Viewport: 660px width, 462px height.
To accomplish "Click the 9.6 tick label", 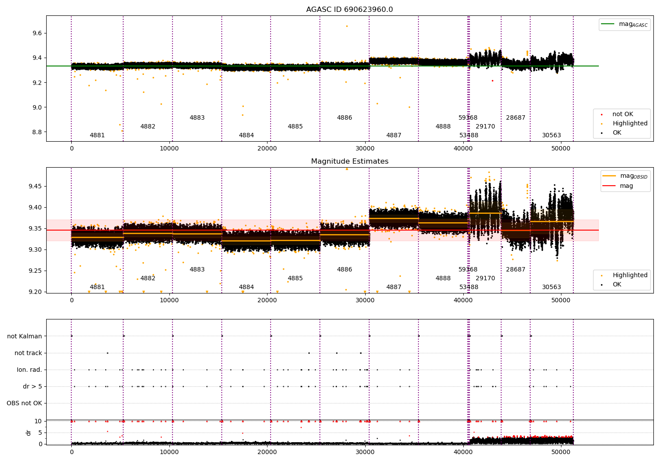I will point(37,33).
